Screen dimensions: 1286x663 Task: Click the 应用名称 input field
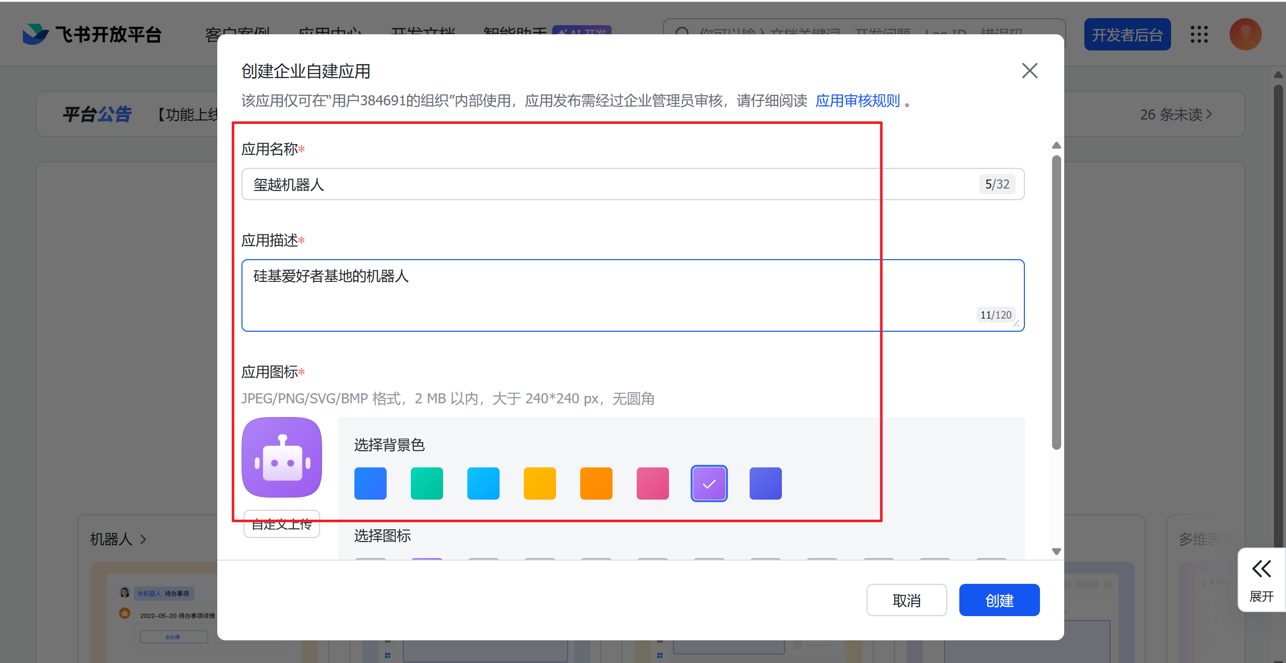pyautogui.click(x=633, y=184)
